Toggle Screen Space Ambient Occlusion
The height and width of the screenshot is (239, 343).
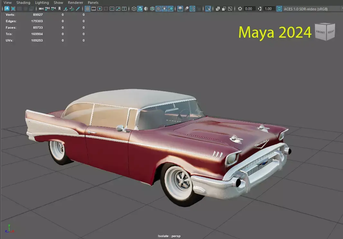[180, 9]
